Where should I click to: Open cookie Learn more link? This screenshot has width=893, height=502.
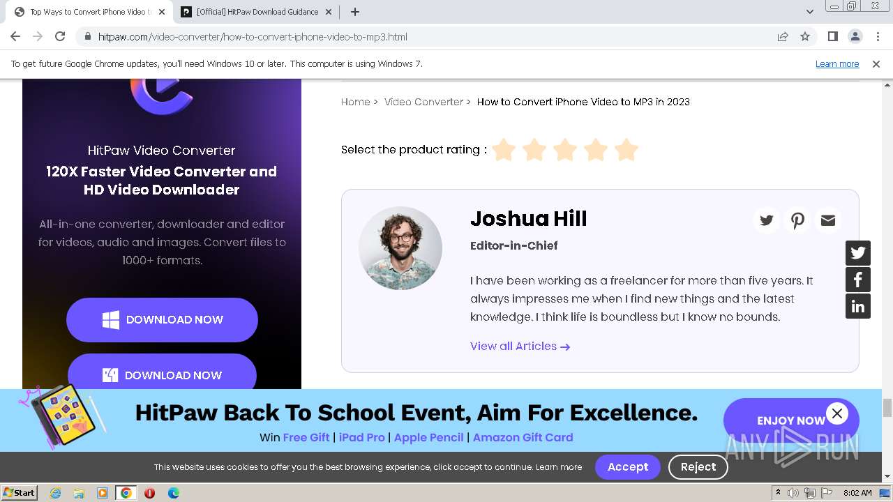[x=559, y=467]
